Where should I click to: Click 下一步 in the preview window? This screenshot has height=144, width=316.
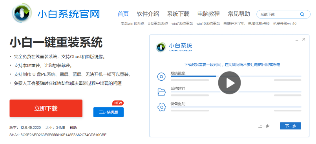[x=290, y=126]
